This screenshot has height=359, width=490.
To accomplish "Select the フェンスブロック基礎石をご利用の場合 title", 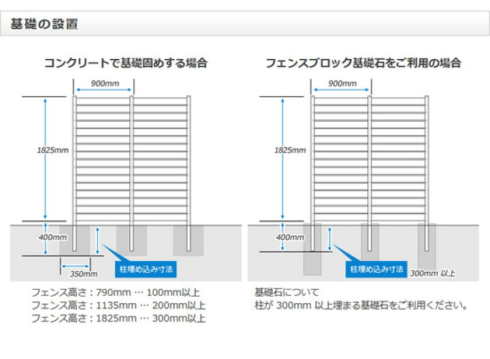I will tap(363, 63).
